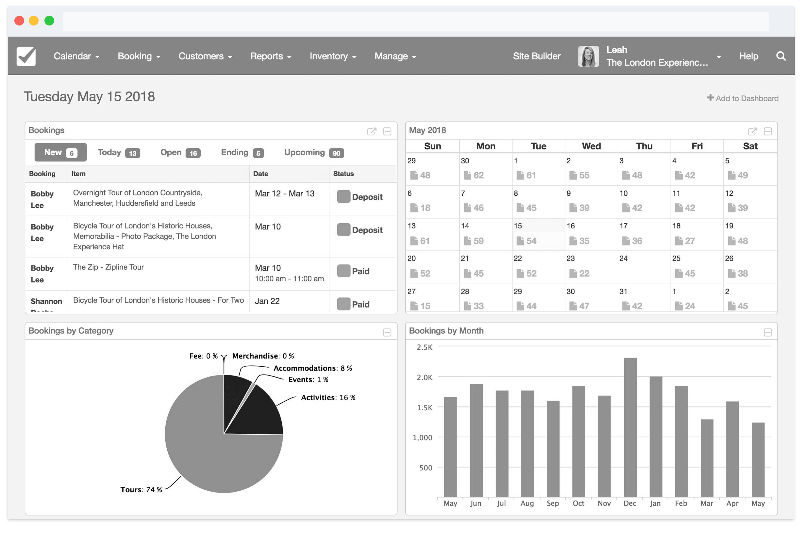The height and width of the screenshot is (534, 802).
Task: Switch to the Ending bookings tab
Action: (x=242, y=152)
